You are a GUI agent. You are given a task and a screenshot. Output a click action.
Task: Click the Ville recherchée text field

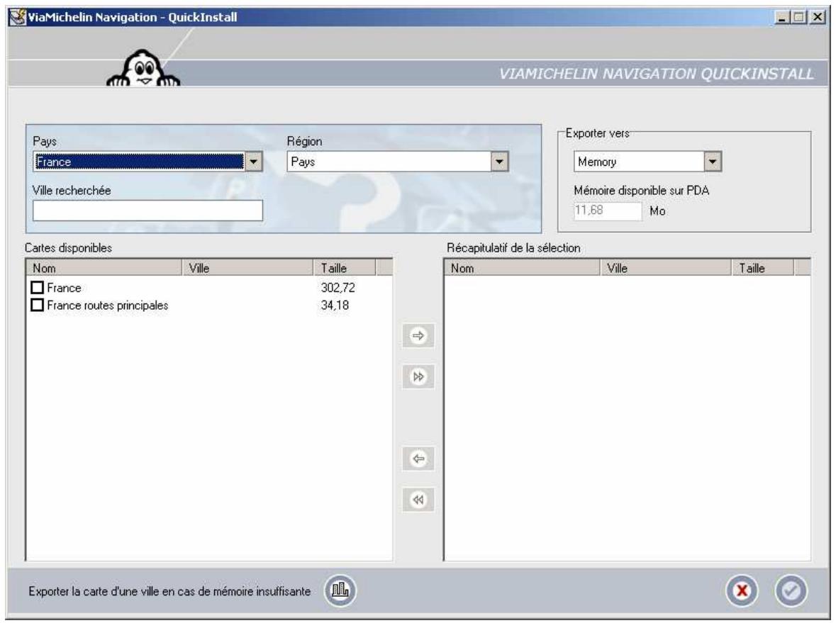(147, 211)
